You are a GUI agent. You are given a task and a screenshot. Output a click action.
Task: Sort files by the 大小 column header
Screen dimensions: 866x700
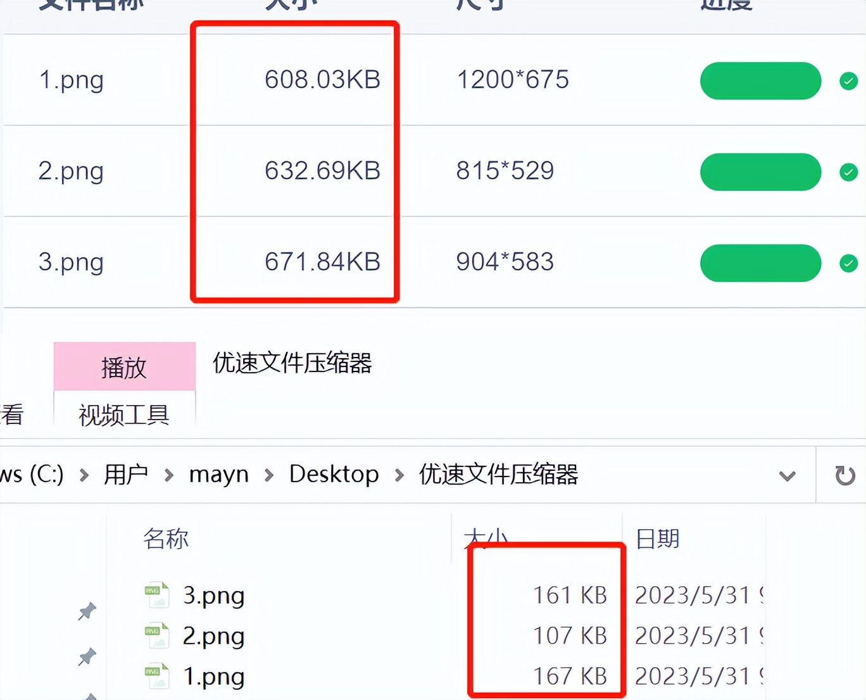coord(486,538)
